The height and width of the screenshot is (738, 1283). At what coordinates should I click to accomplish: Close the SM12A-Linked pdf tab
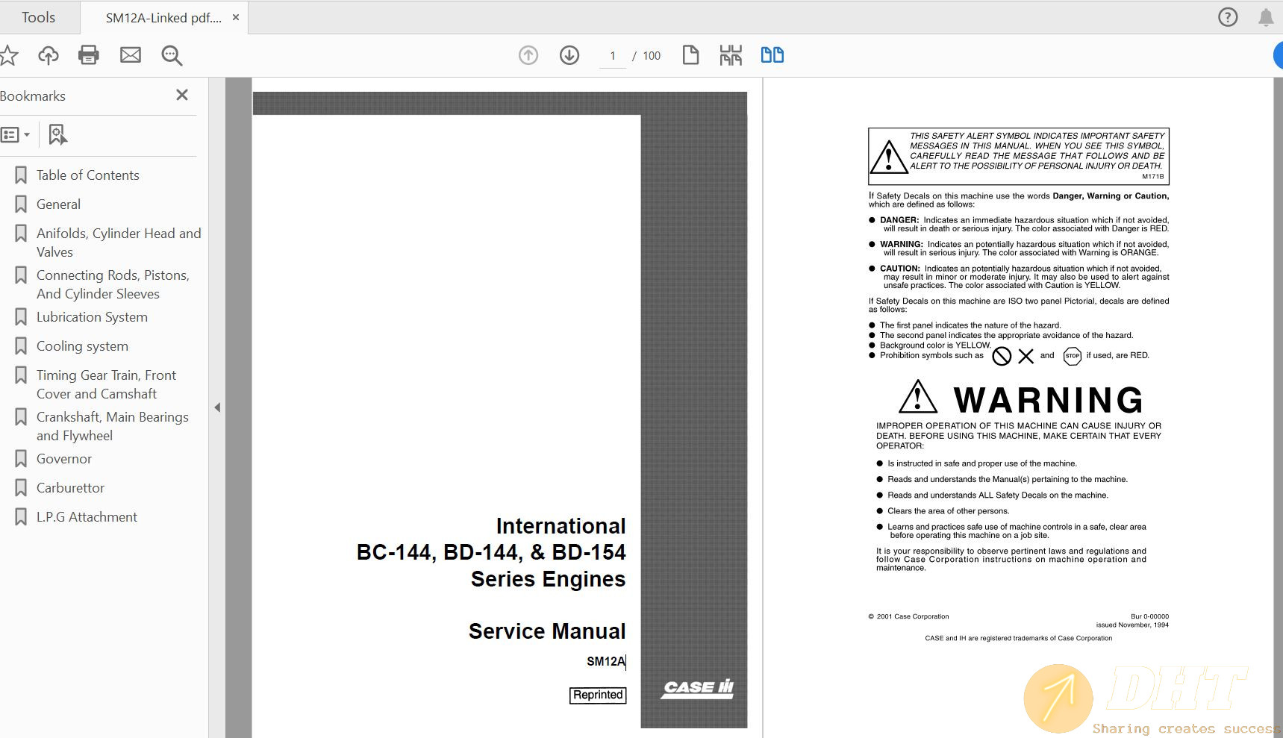click(x=236, y=17)
